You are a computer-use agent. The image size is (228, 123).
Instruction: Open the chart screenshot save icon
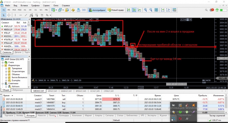pos(174,10)
